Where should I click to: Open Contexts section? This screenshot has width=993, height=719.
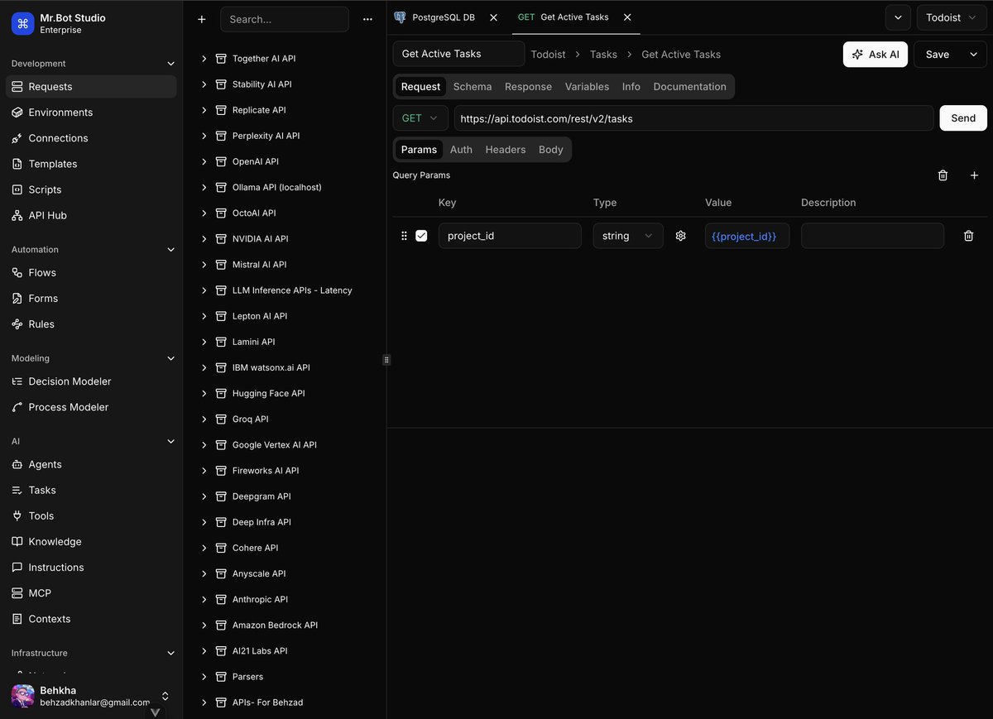(x=91, y=618)
